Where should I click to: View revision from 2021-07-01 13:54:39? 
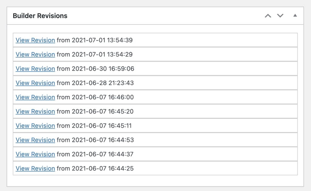coord(35,40)
